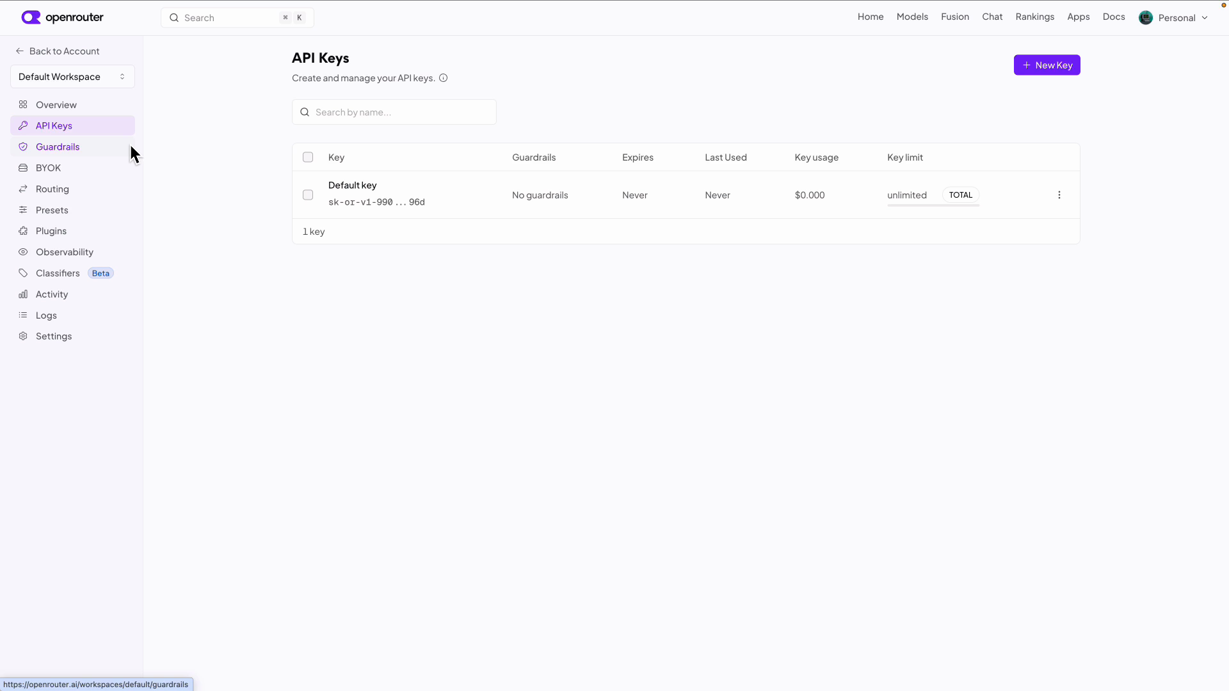
Task: Go to Guardrails page label
Action: (x=58, y=147)
